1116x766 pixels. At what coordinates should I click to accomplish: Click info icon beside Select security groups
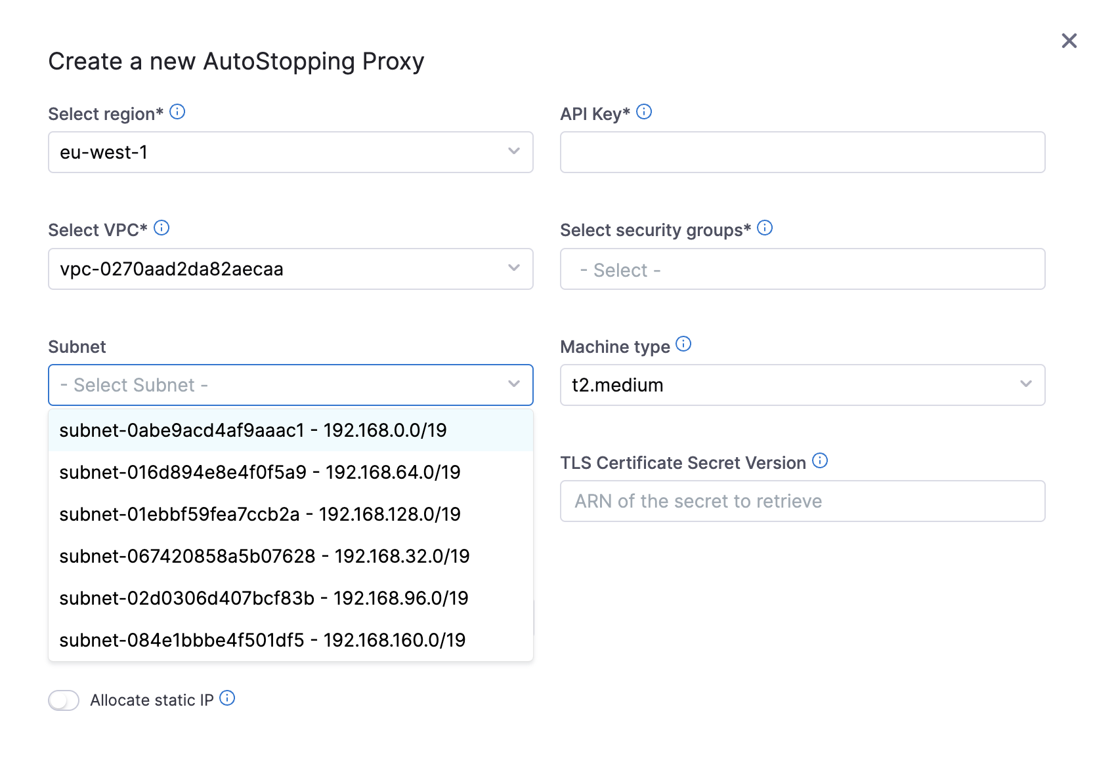pyautogui.click(x=765, y=228)
